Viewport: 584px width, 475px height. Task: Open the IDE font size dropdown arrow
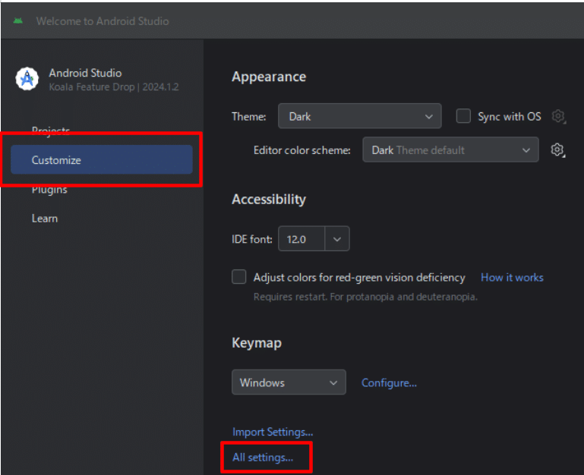click(x=337, y=239)
